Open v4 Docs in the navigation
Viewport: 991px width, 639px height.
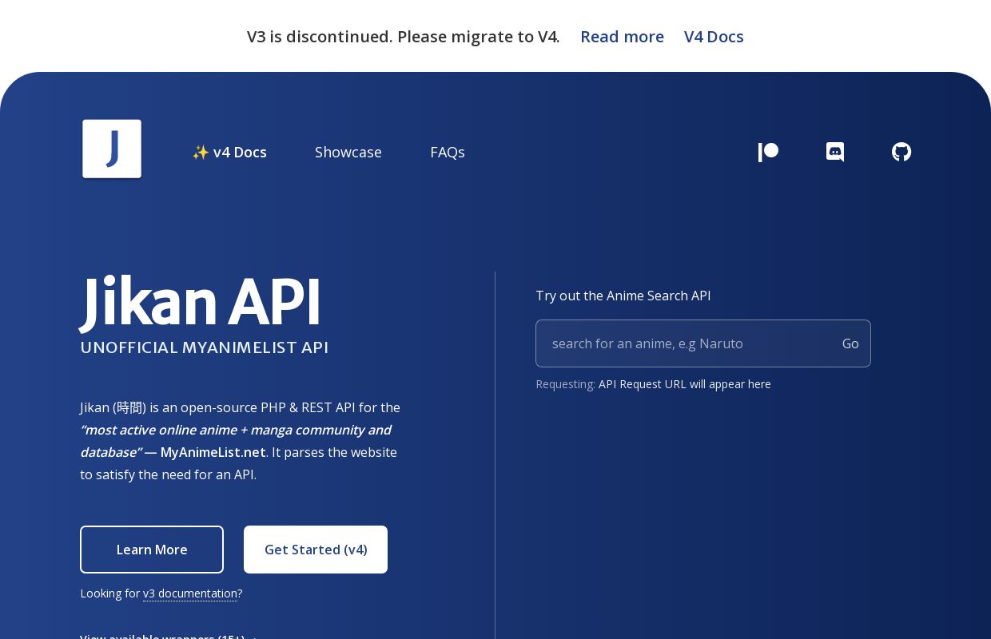tap(229, 152)
